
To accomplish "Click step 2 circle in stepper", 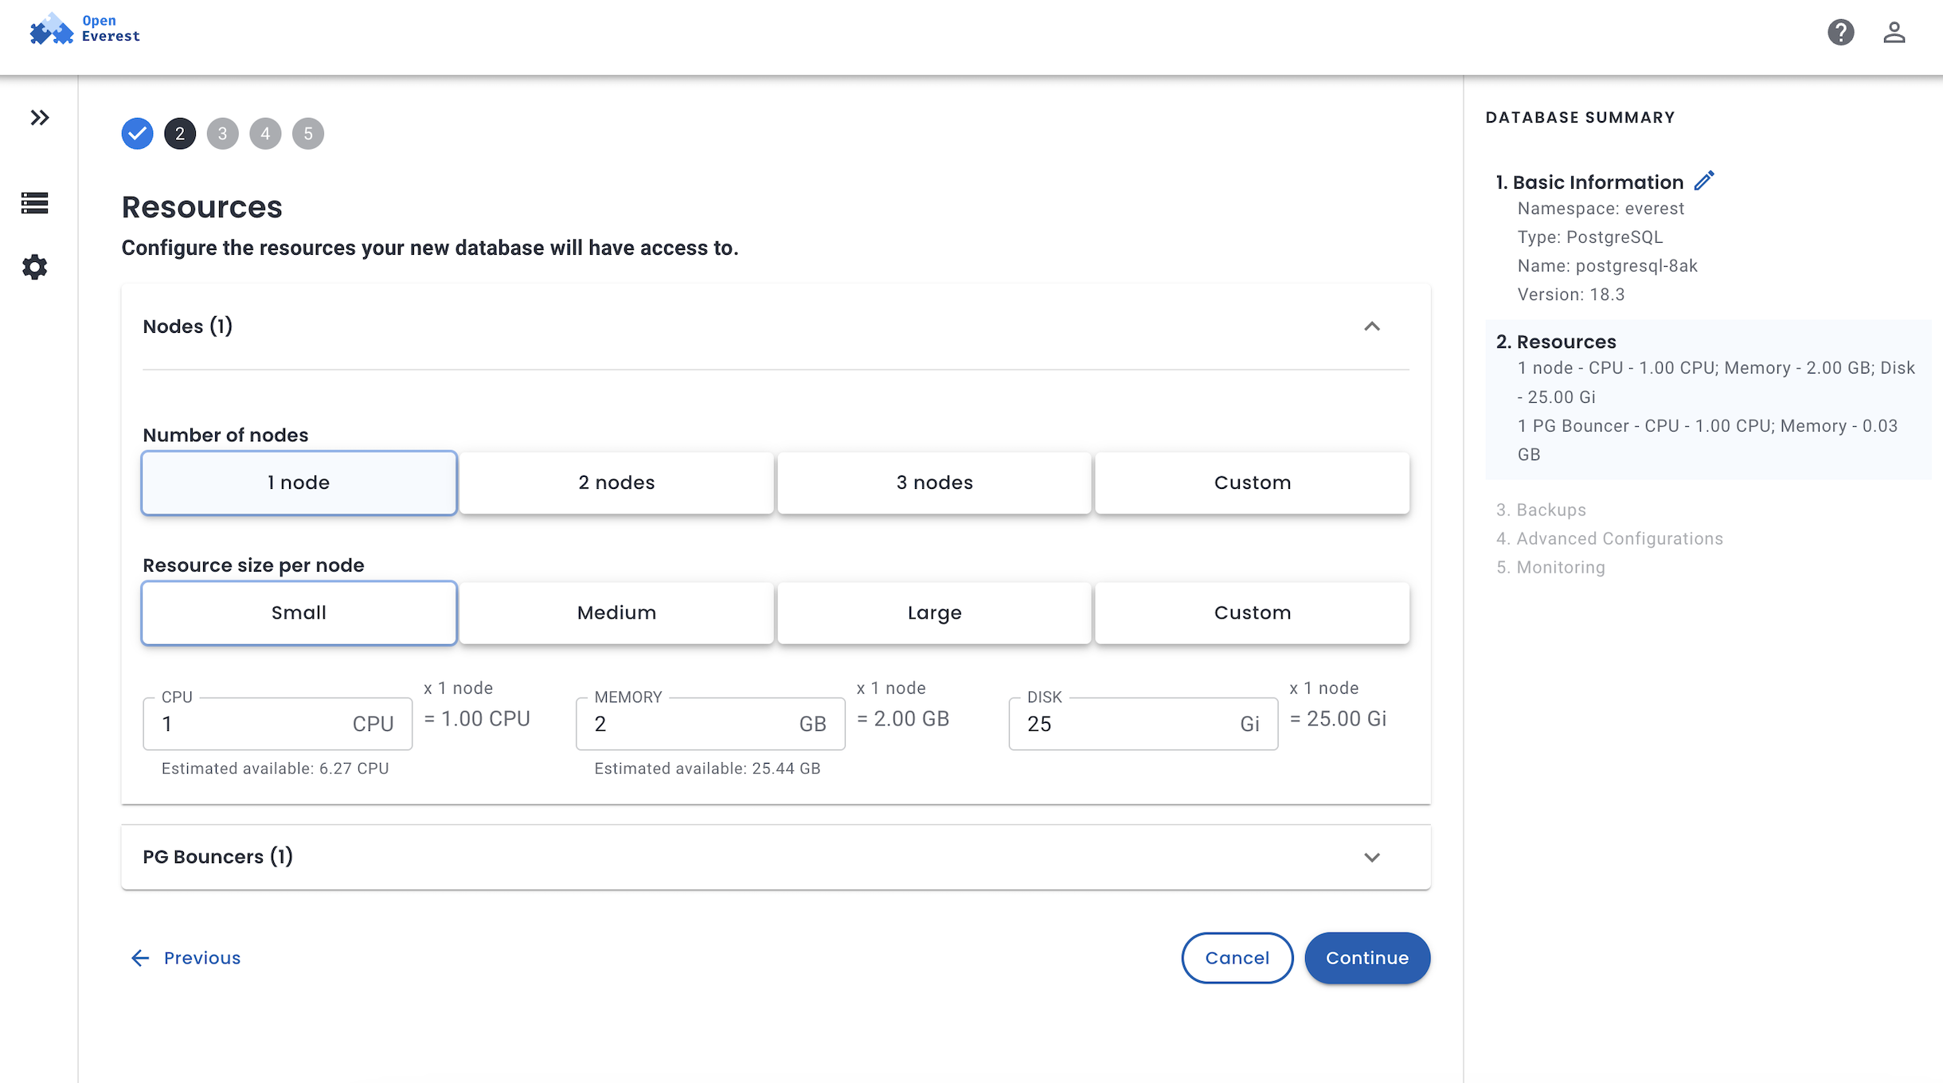I will click(x=180, y=133).
